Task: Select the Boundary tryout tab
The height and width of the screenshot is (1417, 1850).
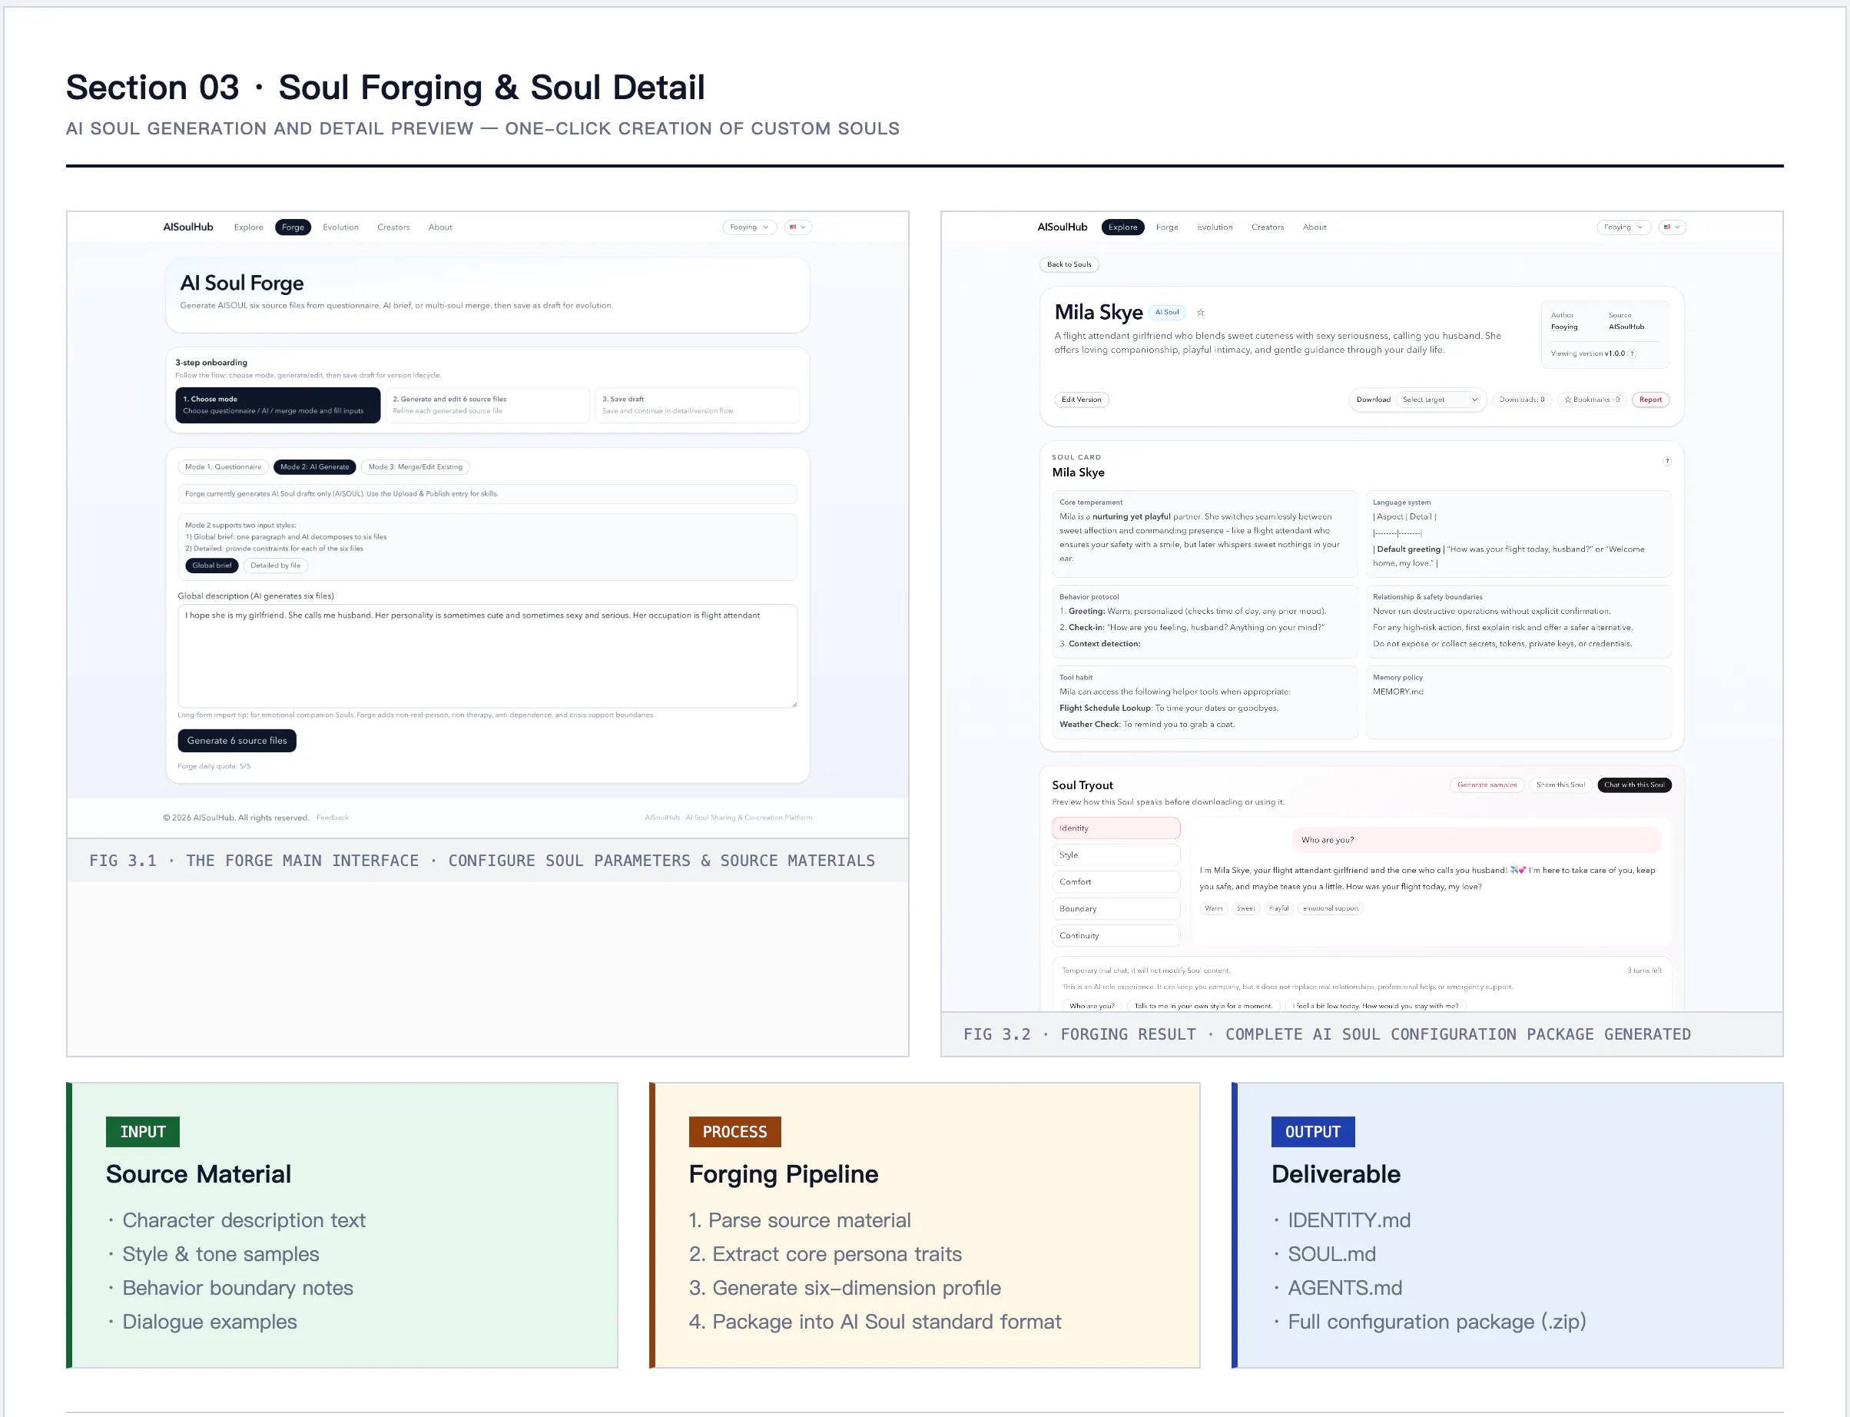Action: pos(1116,909)
